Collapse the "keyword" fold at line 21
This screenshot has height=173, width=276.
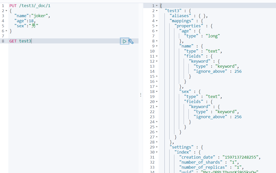coord(157,107)
